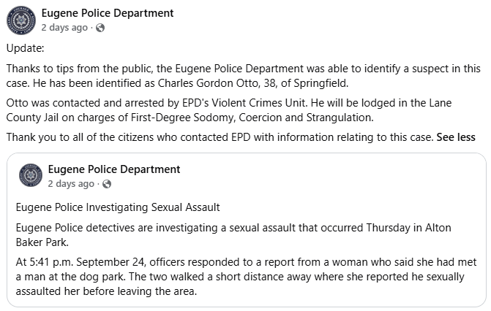Click the "Update:" line of the post
Viewport: 491px width, 311px height.
point(26,48)
